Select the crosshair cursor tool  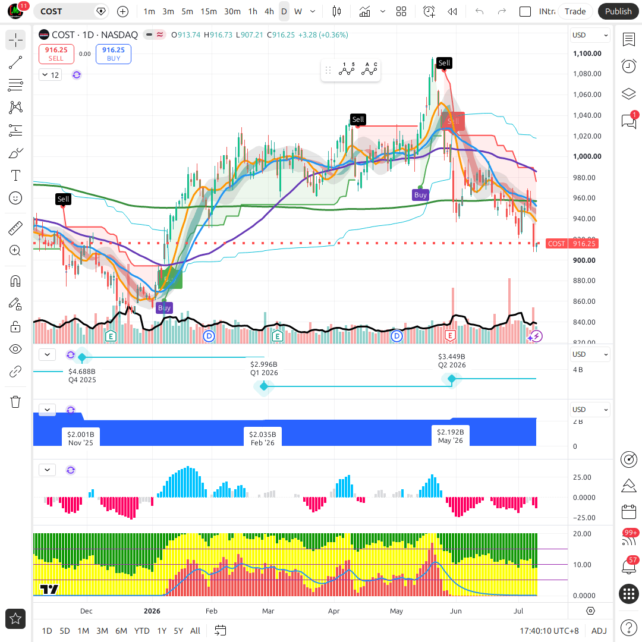coord(15,40)
